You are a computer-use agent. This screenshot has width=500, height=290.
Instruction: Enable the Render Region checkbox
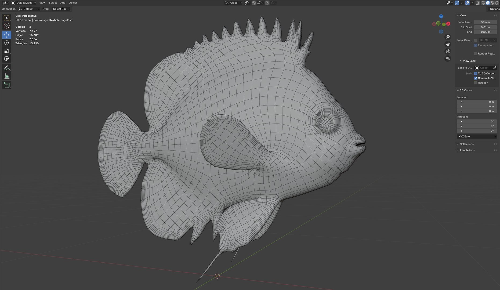point(476,54)
